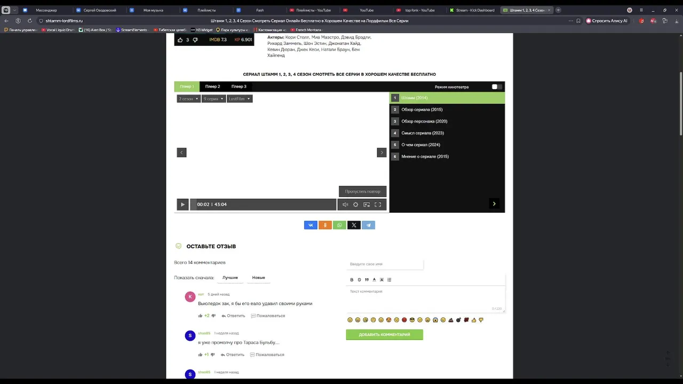683x384 pixels.
Task: Toggle cinema mode switch
Action: [497, 86]
